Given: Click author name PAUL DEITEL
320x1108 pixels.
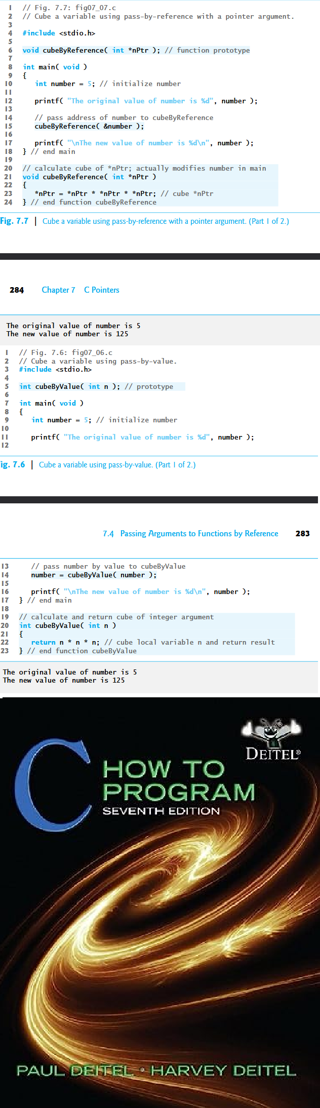Looking at the screenshot, I should (x=75, y=1071).
